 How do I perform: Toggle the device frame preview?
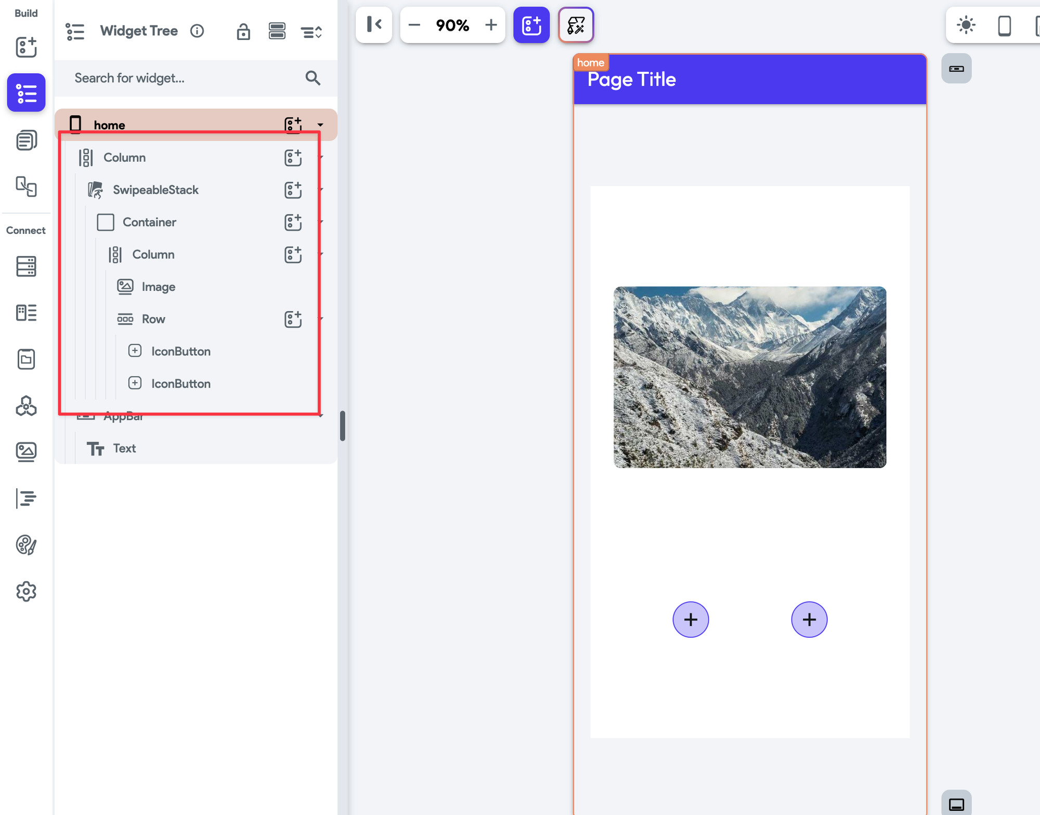[1005, 24]
